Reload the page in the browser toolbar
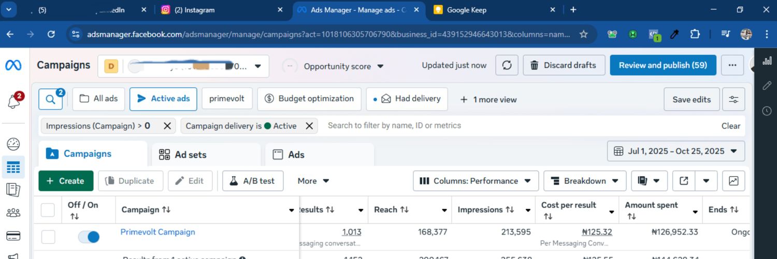This screenshot has width=777, height=259. [x=51, y=34]
